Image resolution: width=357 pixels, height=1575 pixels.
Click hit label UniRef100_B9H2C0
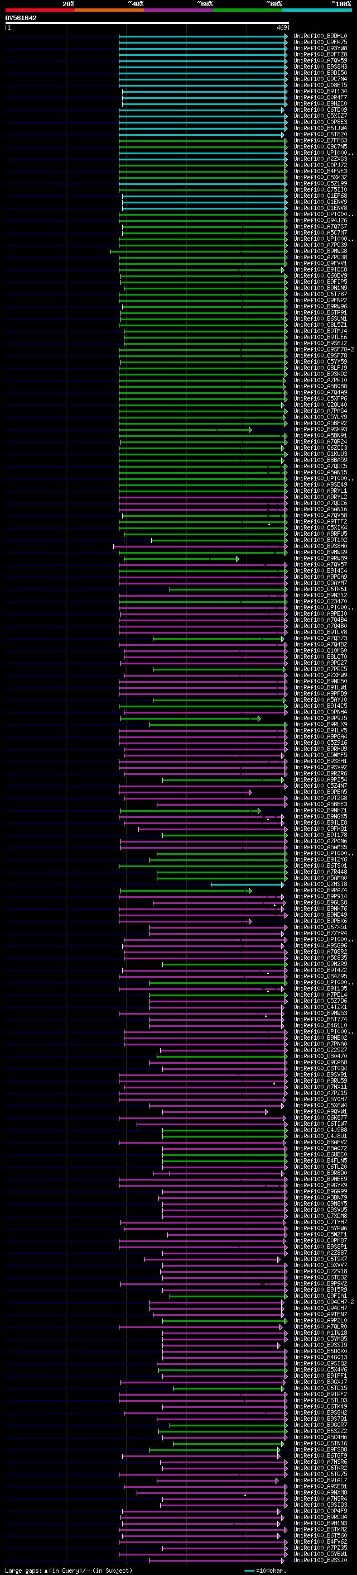(320, 104)
